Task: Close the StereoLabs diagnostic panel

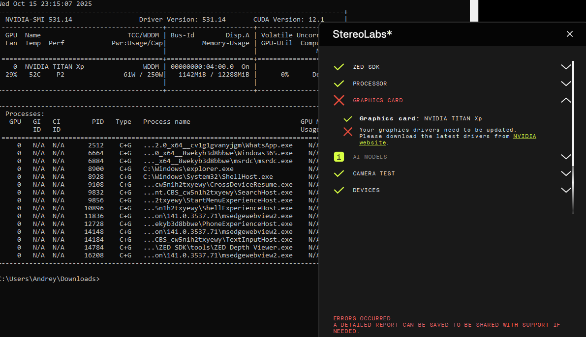Action: (570, 34)
